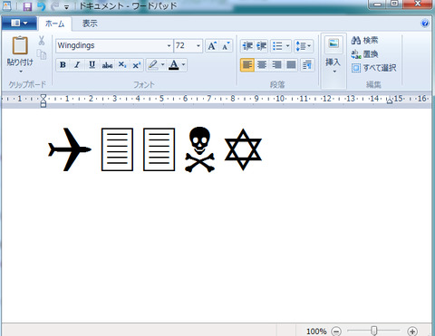Click the Redo icon in quick access toolbar
Viewport: 435px width, 336px height.
(55, 6)
